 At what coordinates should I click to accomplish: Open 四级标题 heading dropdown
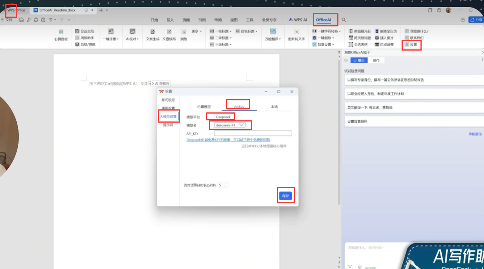click(247, 31)
